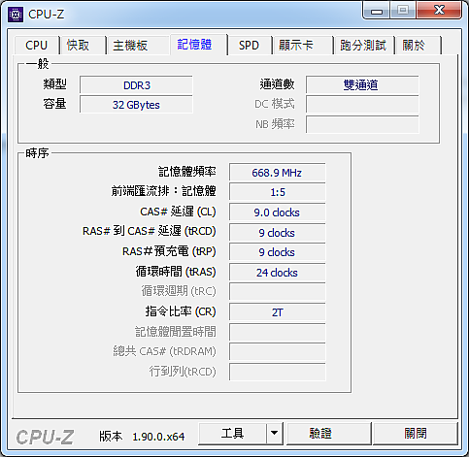Minimize the CPU-Z window
Image resolution: width=469 pixels, height=457 pixels.
click(377, 12)
